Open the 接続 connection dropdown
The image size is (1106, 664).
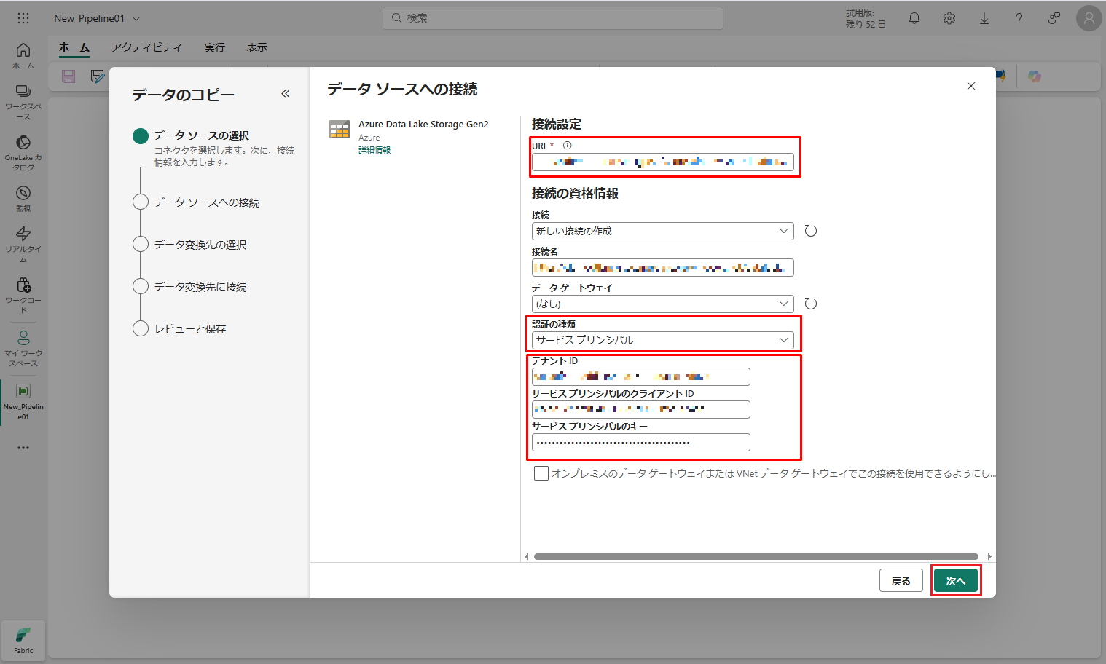coord(663,231)
